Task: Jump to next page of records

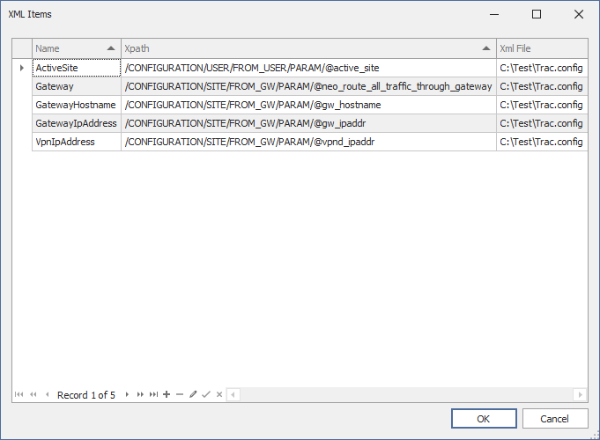Action: [140, 394]
